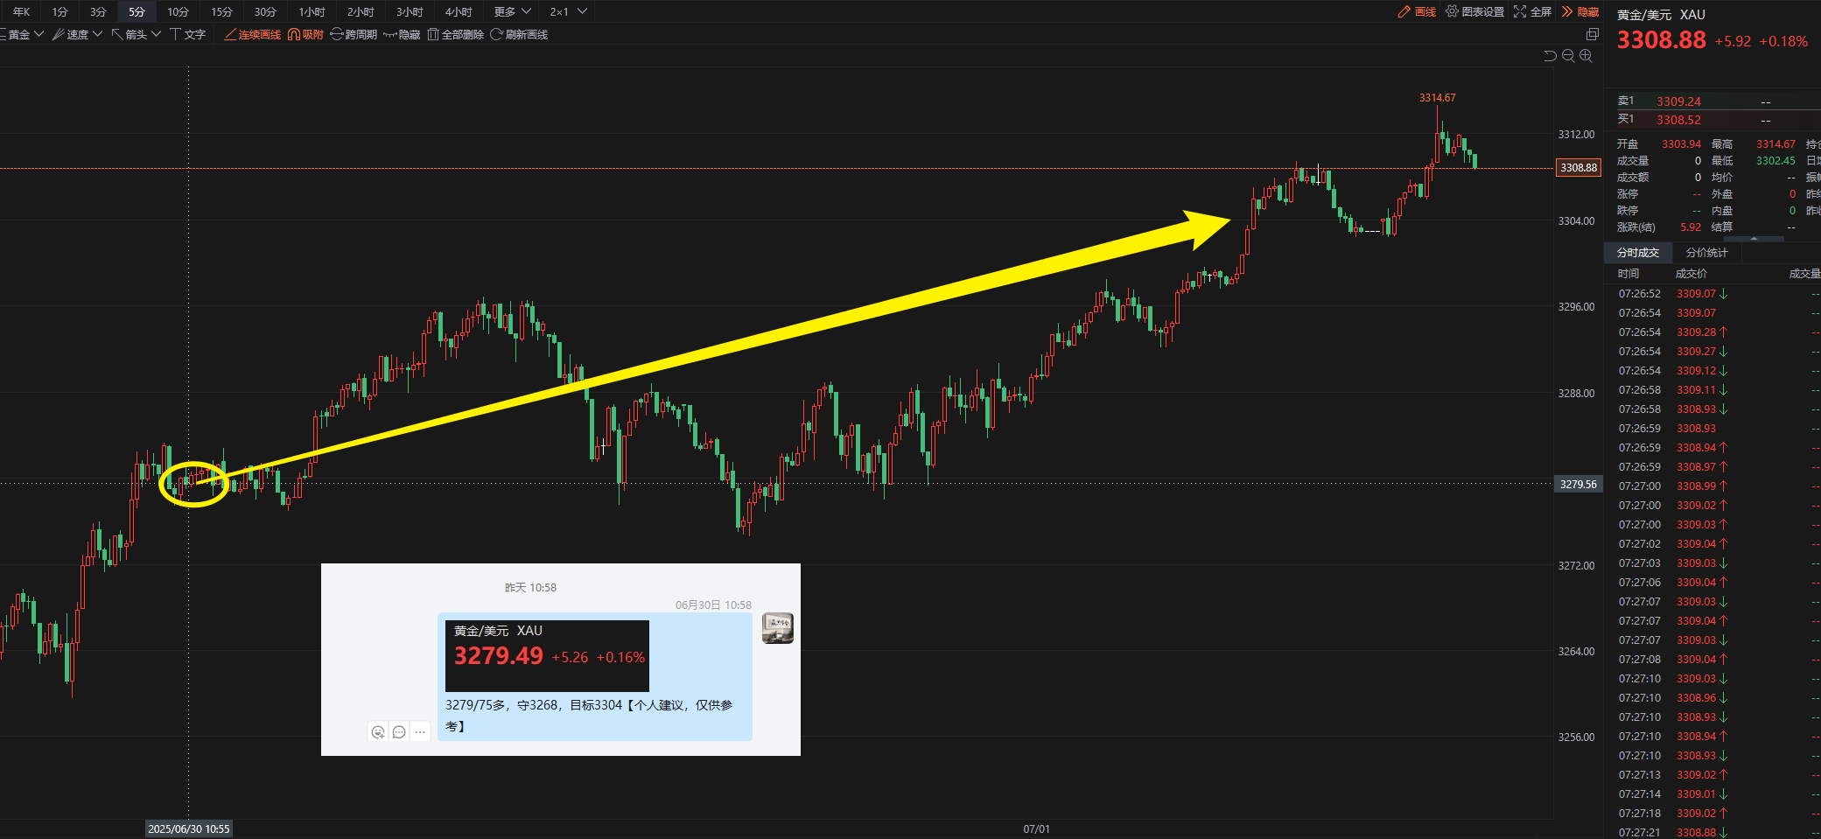Viewport: 1821px width, 839px height.
Task: Switch to the 10分 timeframe
Action: (179, 11)
